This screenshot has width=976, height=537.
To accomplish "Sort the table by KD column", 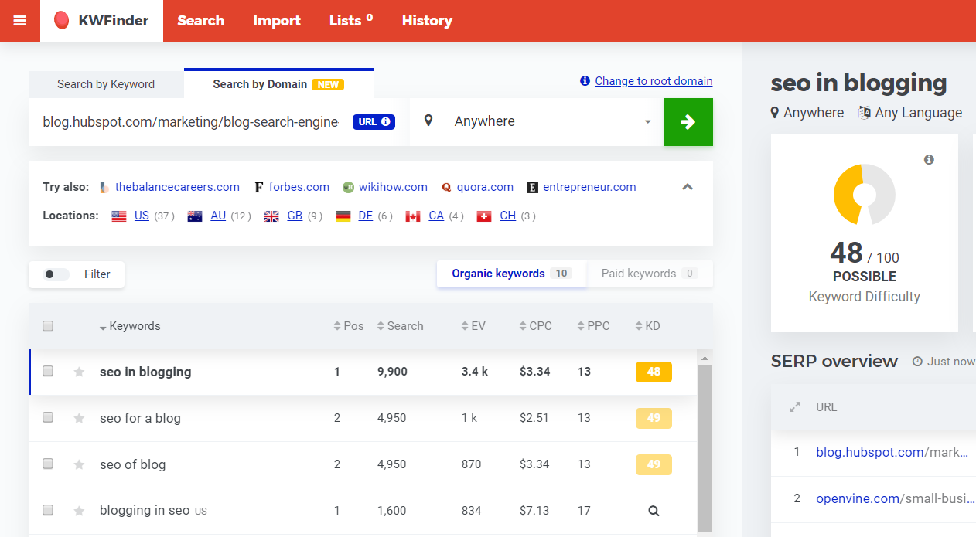I will [647, 326].
